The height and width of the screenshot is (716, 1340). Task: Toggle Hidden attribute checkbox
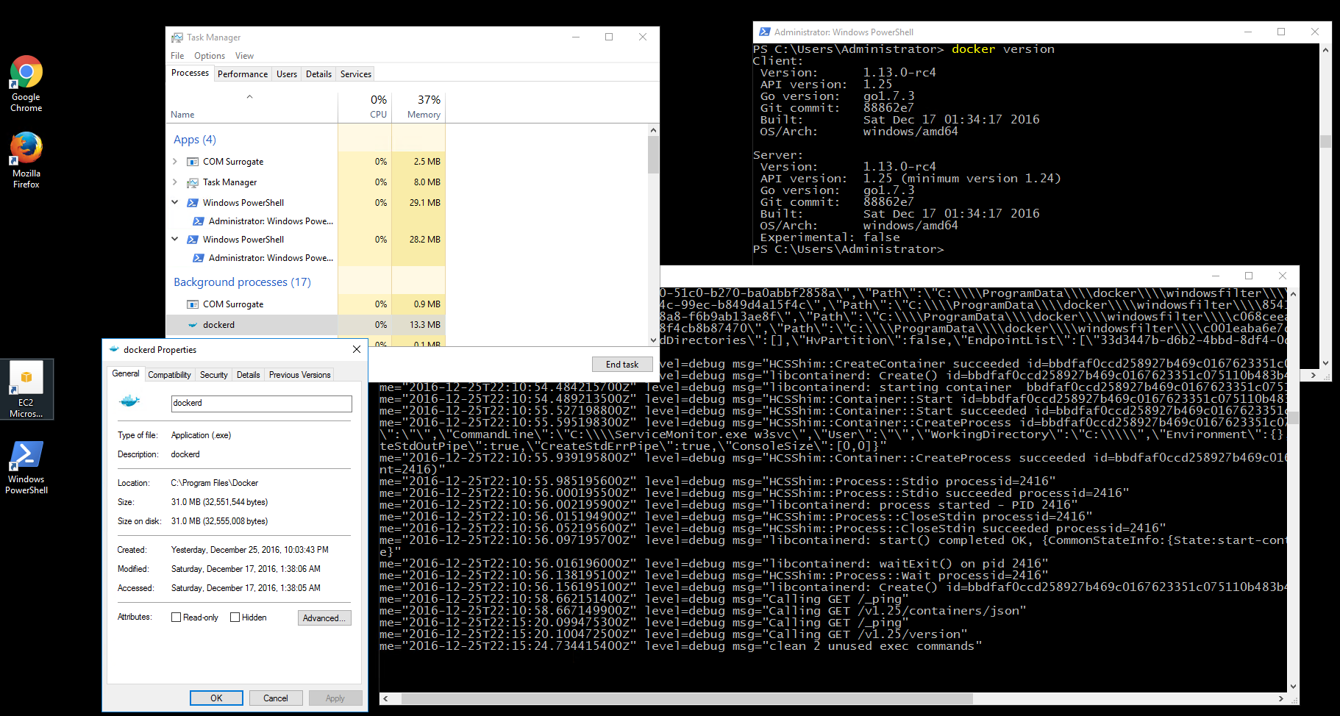235,617
